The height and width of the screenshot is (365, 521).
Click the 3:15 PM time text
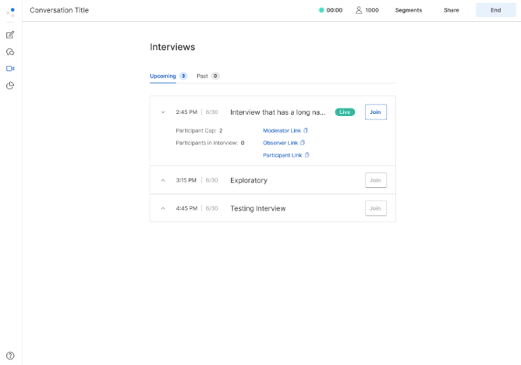[x=186, y=180]
